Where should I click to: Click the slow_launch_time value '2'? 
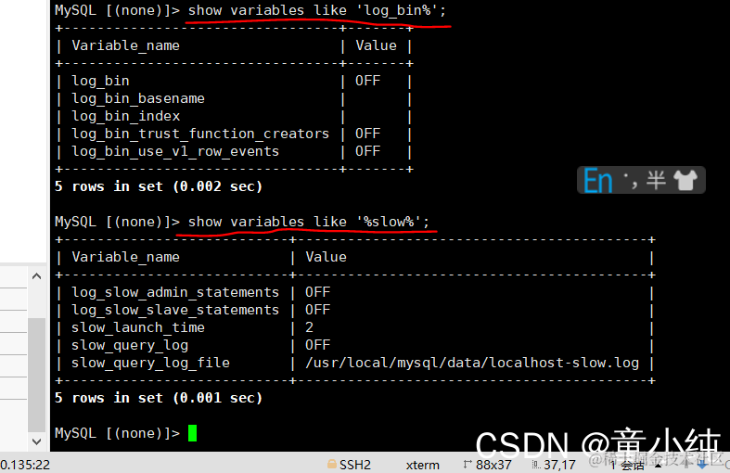[x=309, y=327]
